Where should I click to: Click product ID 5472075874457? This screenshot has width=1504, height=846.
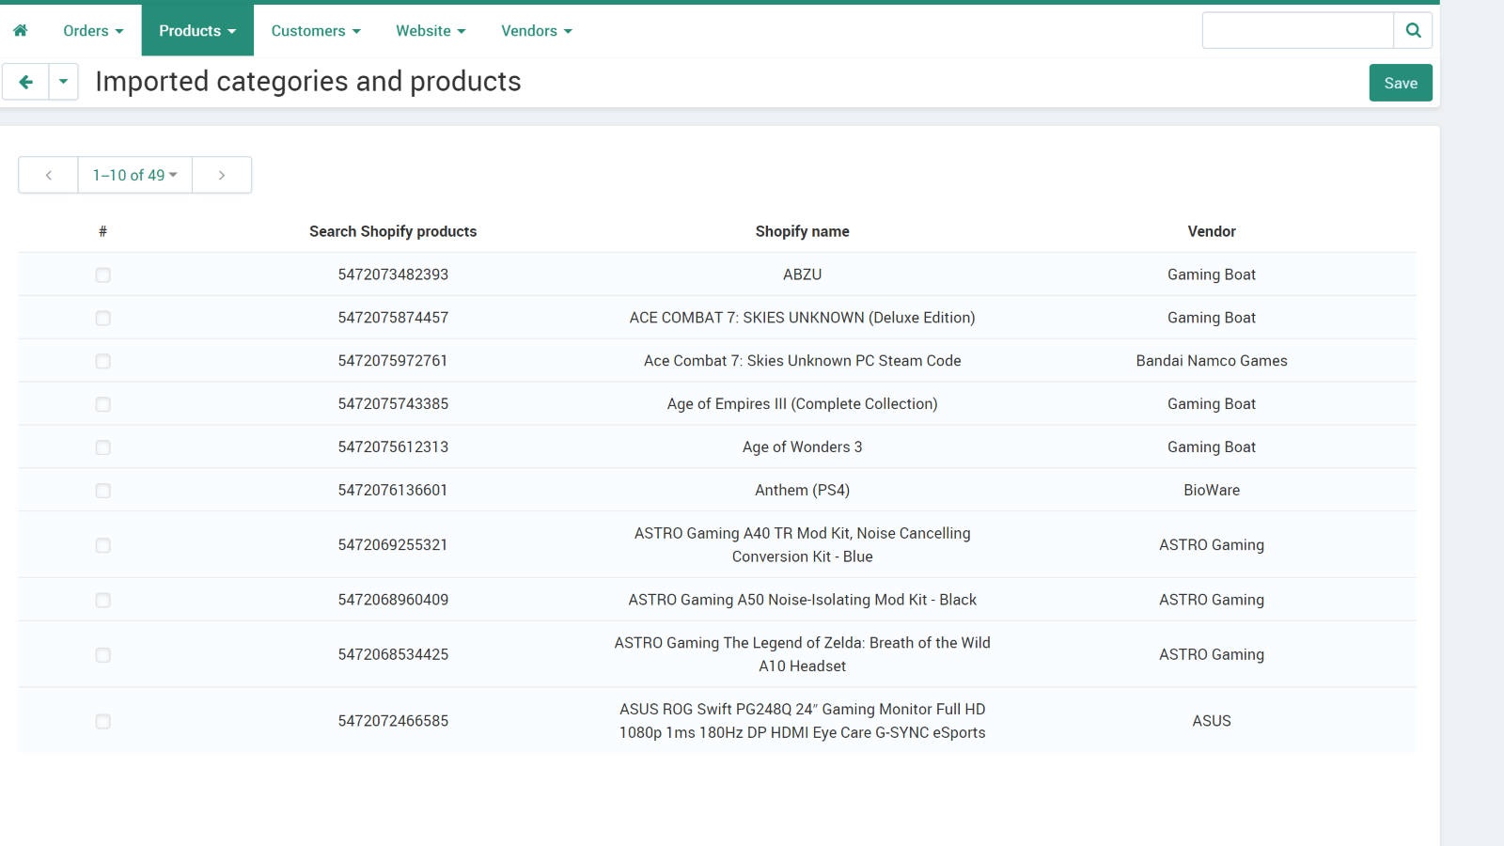(x=393, y=318)
